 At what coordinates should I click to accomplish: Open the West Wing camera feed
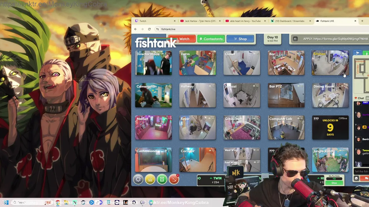[242, 154]
